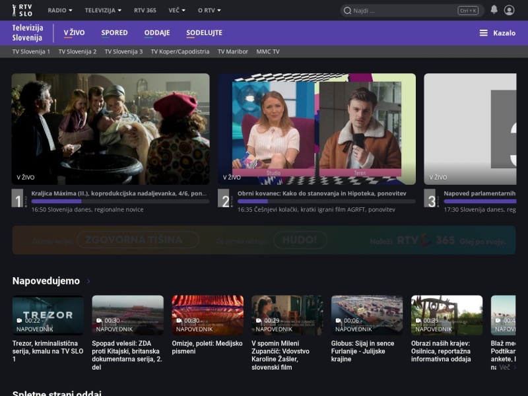Switch to the V ŽIVO tab

(x=74, y=33)
